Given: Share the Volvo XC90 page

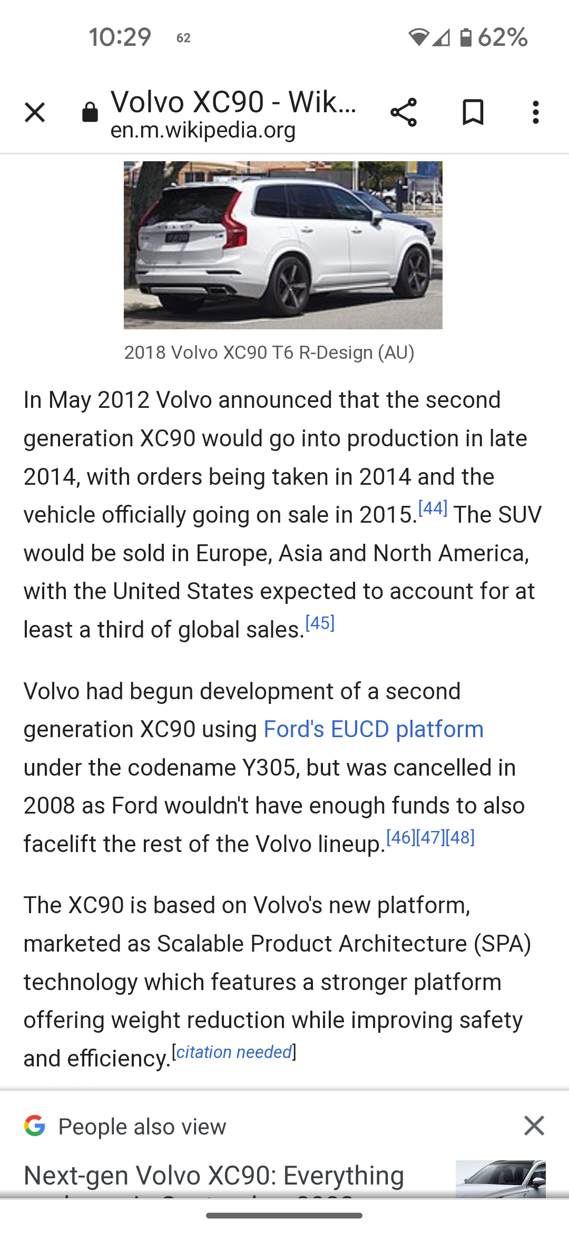Looking at the screenshot, I should pos(404,112).
